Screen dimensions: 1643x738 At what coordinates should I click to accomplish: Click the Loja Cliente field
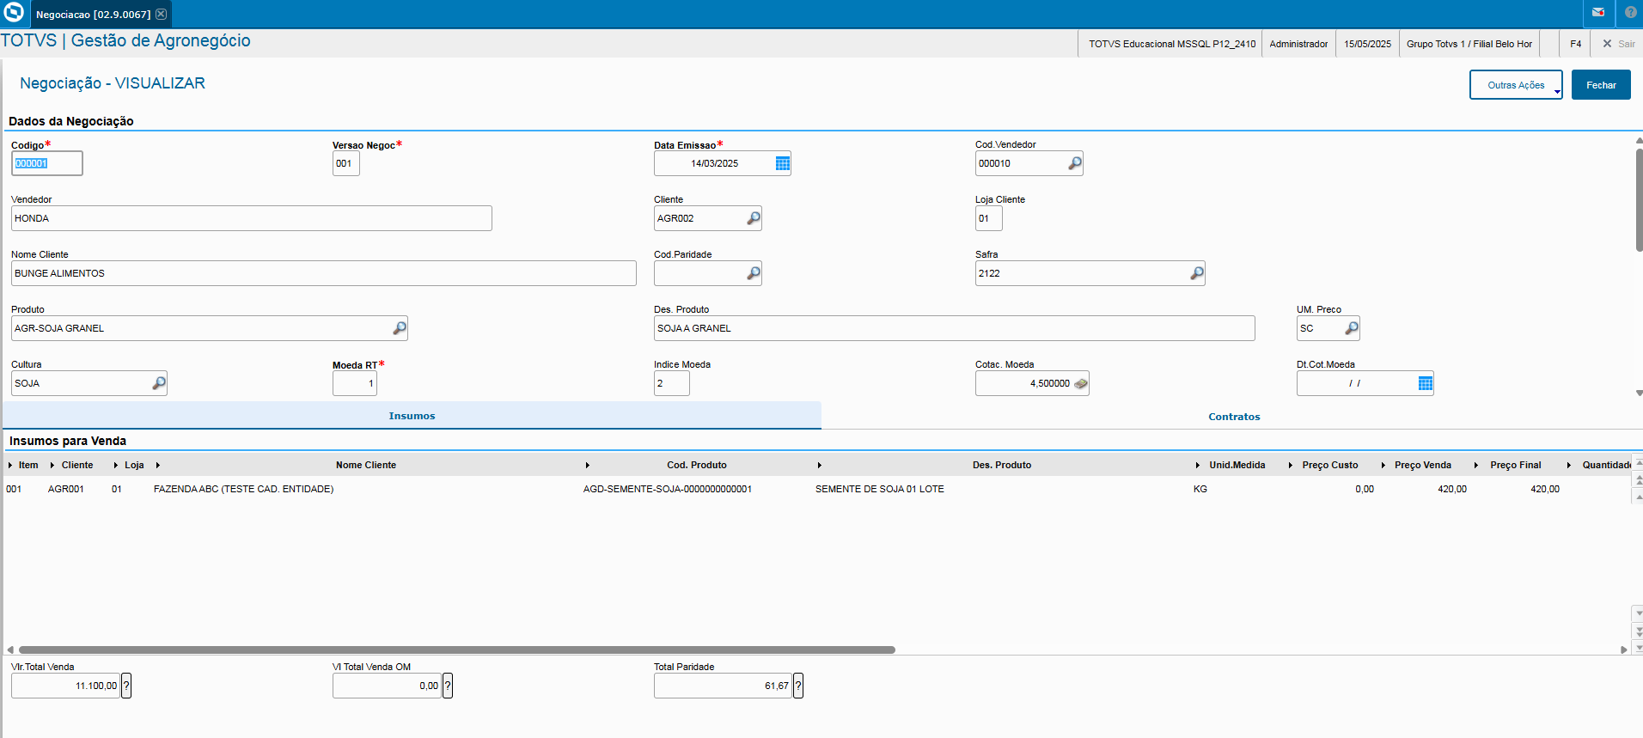tap(989, 218)
